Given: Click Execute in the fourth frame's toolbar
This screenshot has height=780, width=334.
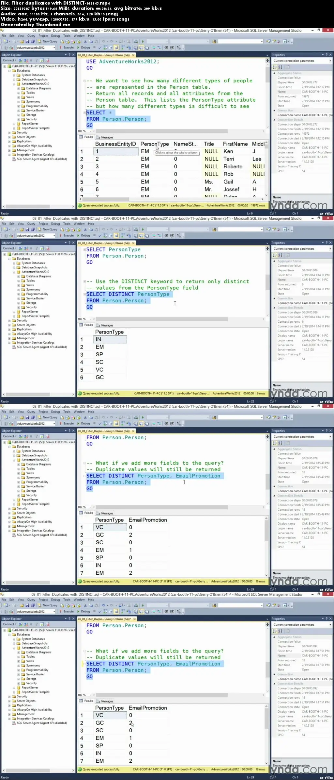Looking at the screenshot, I should pyautogui.click(x=67, y=612).
